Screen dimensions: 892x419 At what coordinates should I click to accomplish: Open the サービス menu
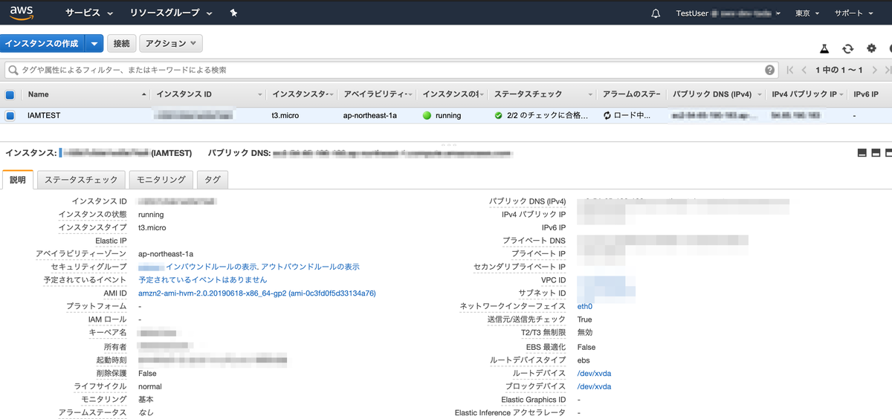tap(89, 13)
